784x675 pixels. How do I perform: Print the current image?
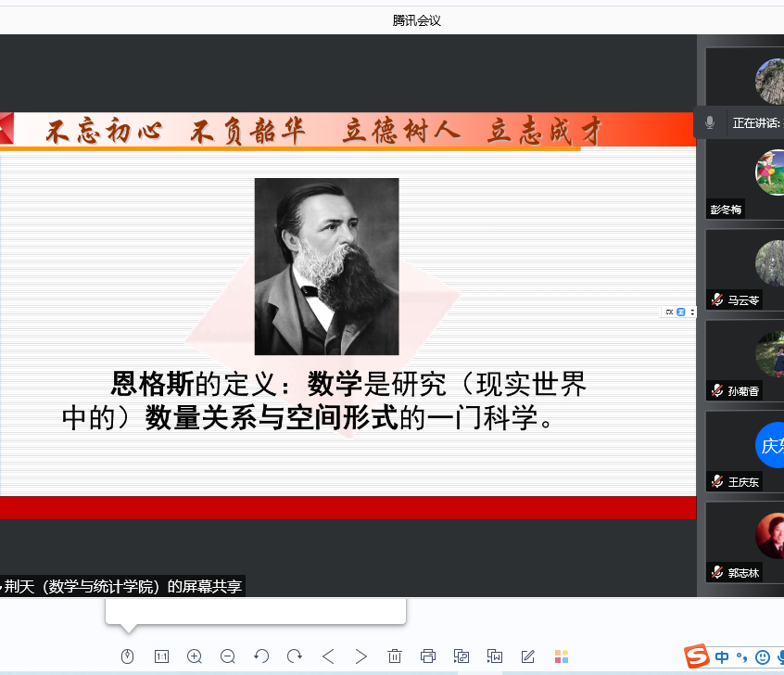click(x=428, y=656)
